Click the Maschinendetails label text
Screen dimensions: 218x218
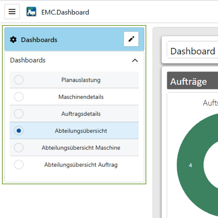(x=81, y=97)
